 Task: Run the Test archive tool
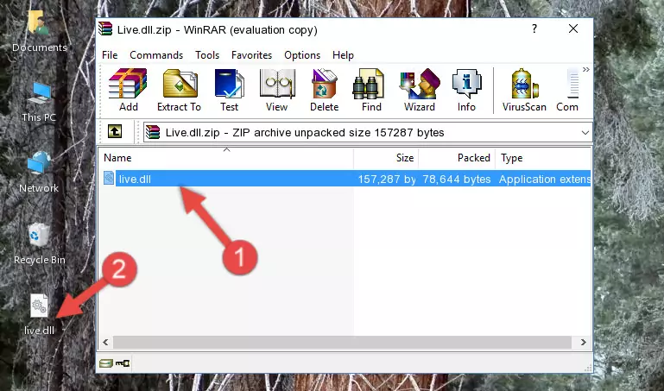[229, 90]
